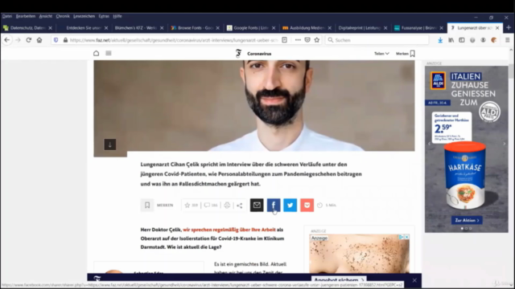The height and width of the screenshot is (289, 515).
Task: Open a new tab with plus button
Action: 509,28
